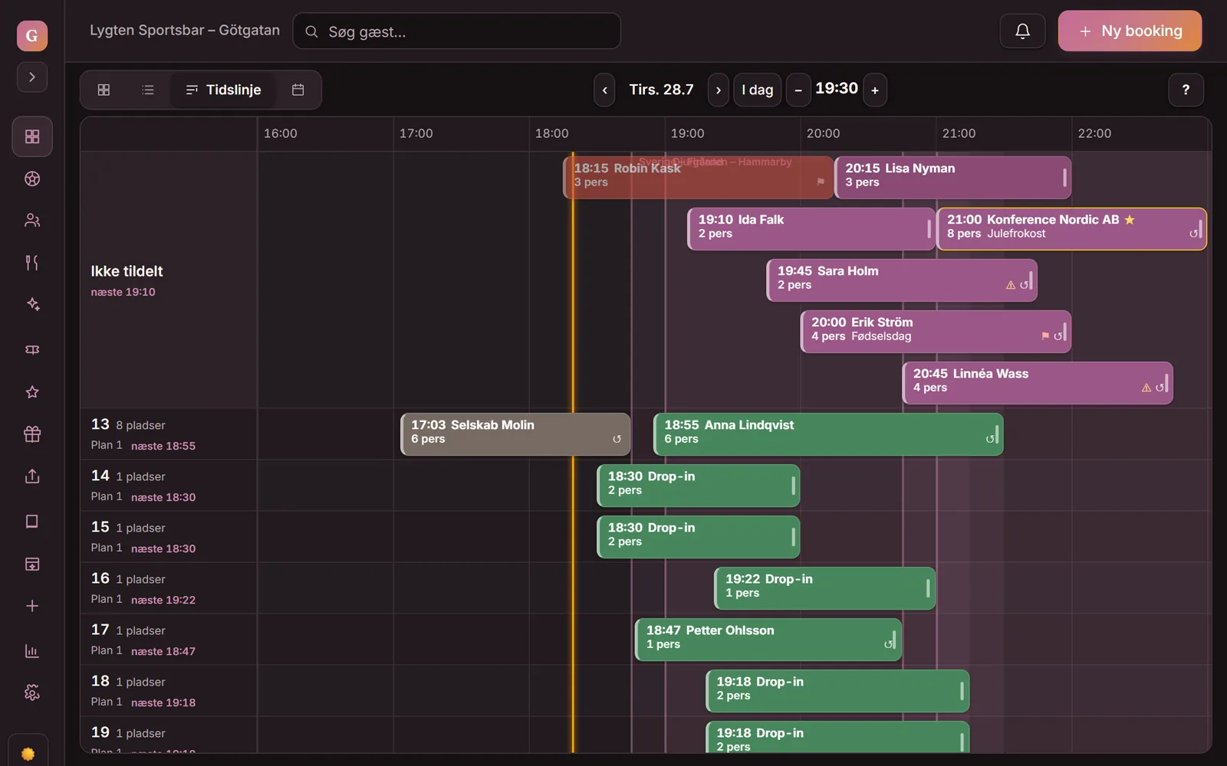Open the favorites star icon in sidebar

click(32, 392)
